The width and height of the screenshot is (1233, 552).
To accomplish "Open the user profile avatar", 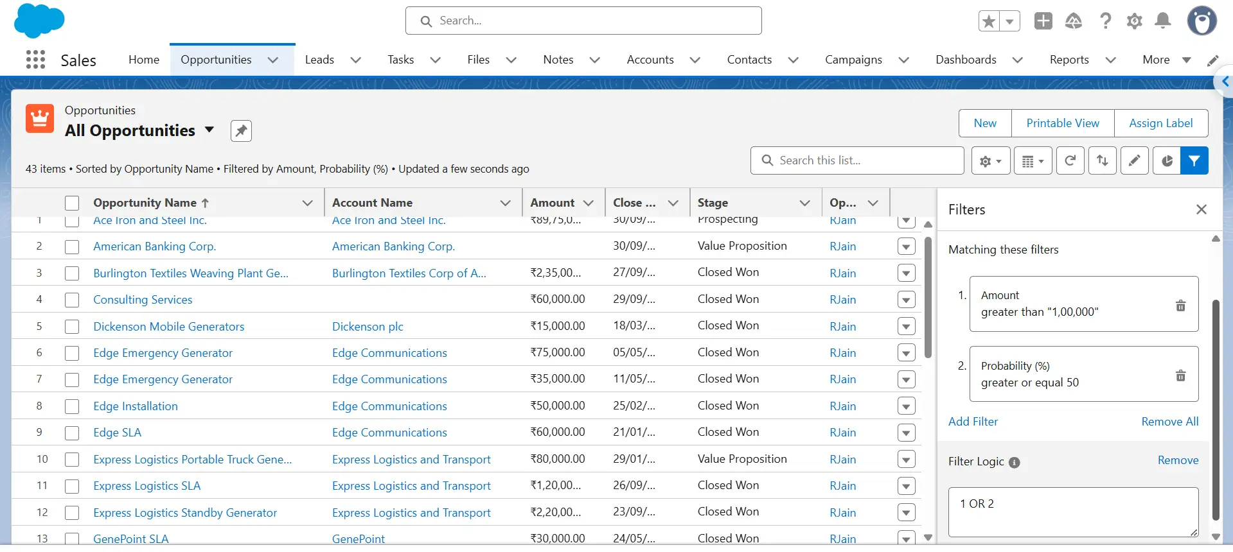I will 1202,21.
